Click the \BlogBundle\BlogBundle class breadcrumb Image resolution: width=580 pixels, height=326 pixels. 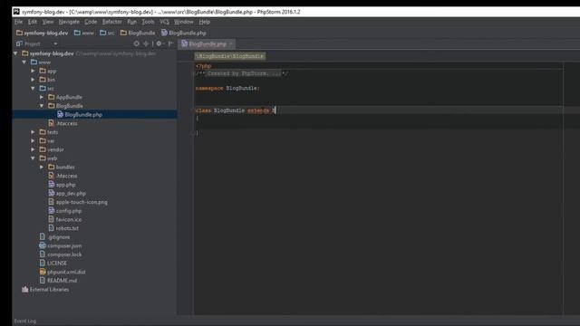tap(229, 56)
